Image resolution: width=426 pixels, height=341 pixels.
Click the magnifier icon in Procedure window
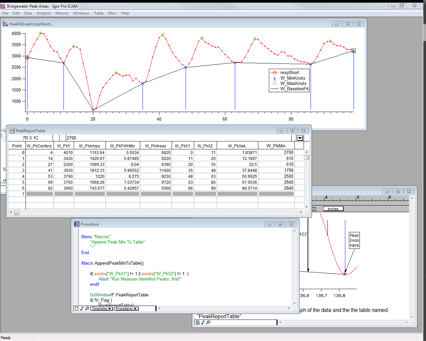tap(87, 309)
